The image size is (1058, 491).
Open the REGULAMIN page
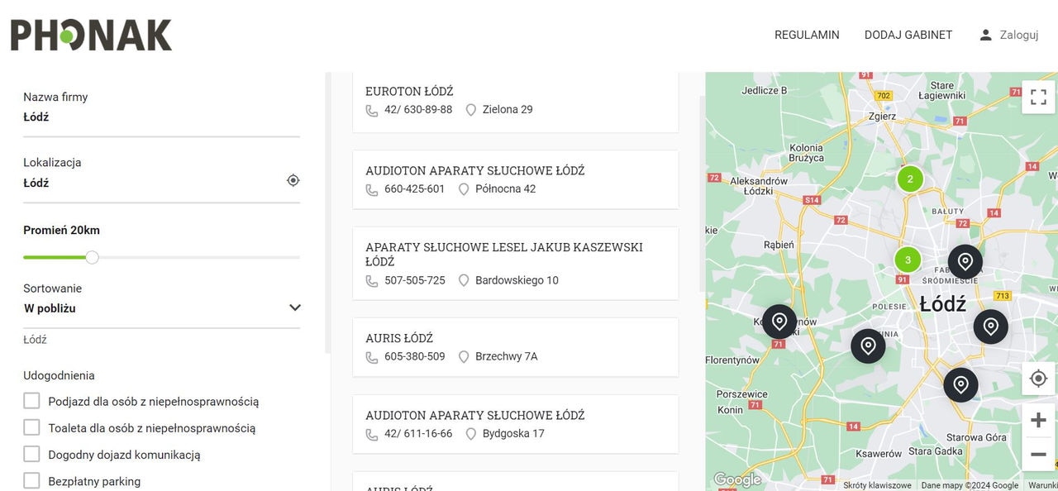tap(807, 35)
